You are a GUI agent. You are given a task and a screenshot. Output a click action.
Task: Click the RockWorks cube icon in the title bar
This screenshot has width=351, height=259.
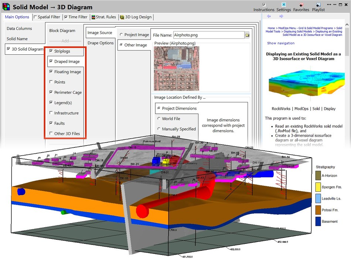tap(5, 7)
